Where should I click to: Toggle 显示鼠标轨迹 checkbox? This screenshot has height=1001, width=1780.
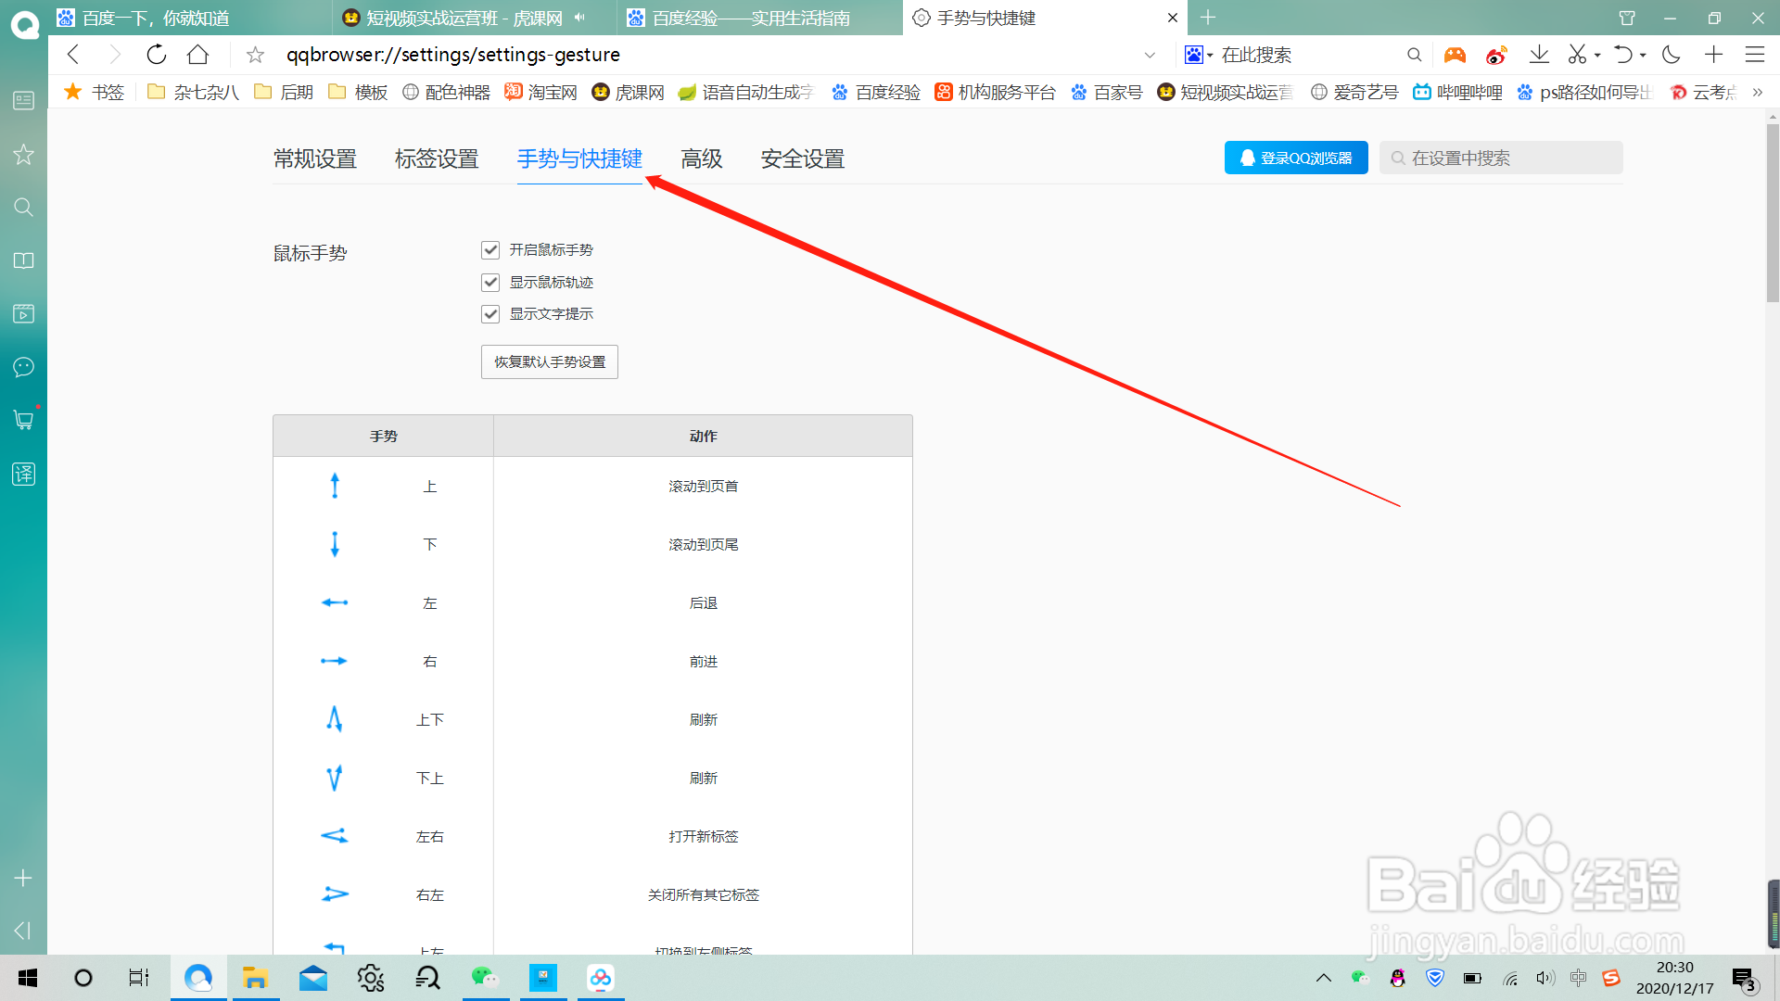pos(490,283)
